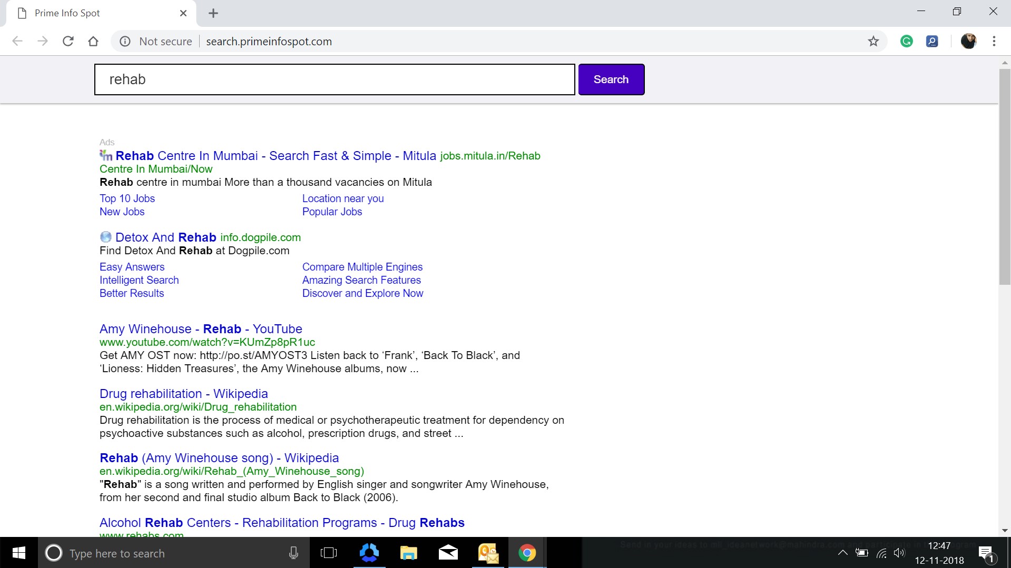This screenshot has width=1011, height=568.
Task: Click the Not secure site info icon
Action: click(x=125, y=41)
